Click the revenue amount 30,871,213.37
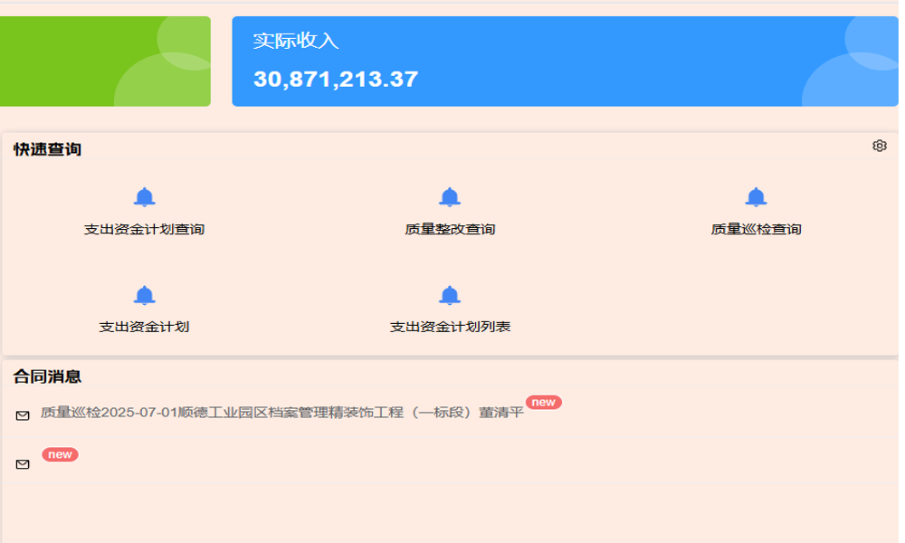The width and height of the screenshot is (905, 543). click(336, 78)
